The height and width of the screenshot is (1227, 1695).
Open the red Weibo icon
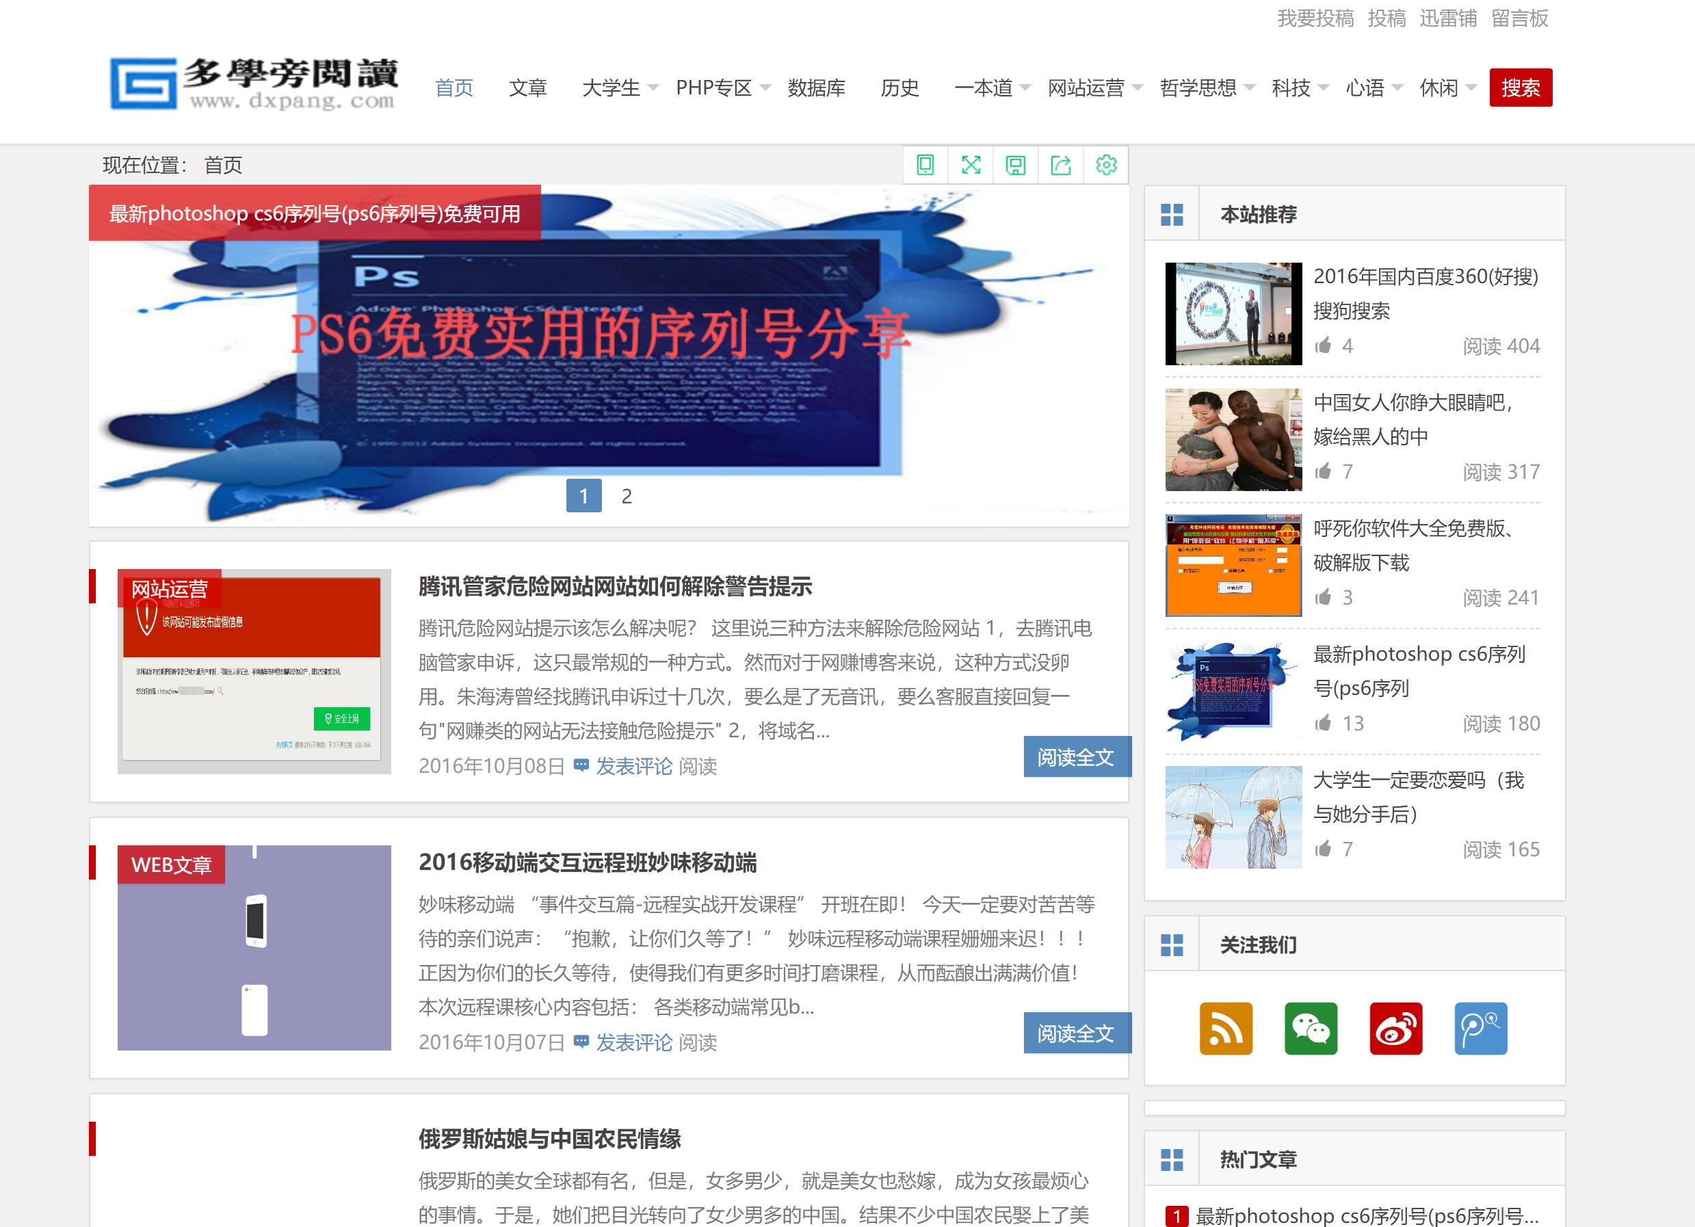pos(1396,1028)
